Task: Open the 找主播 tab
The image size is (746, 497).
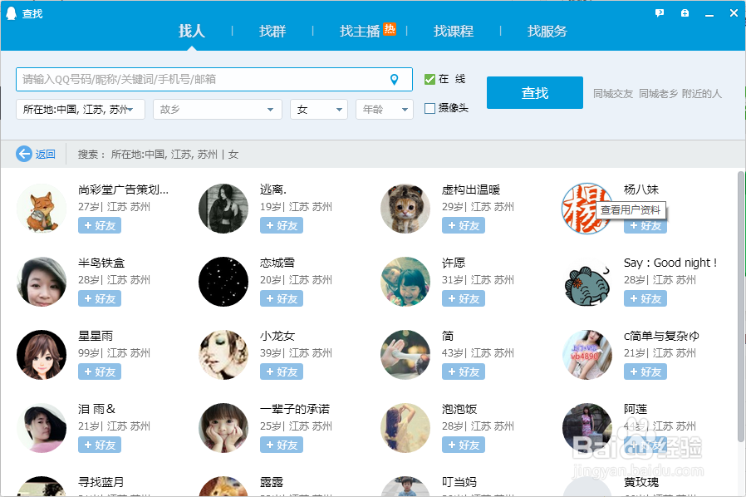Action: tap(361, 31)
